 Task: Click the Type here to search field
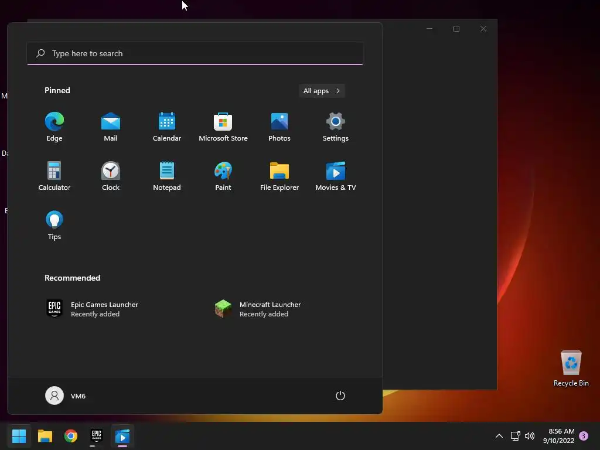click(x=195, y=53)
